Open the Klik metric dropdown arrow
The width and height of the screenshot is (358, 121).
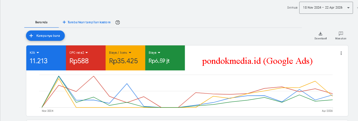click(x=38, y=53)
